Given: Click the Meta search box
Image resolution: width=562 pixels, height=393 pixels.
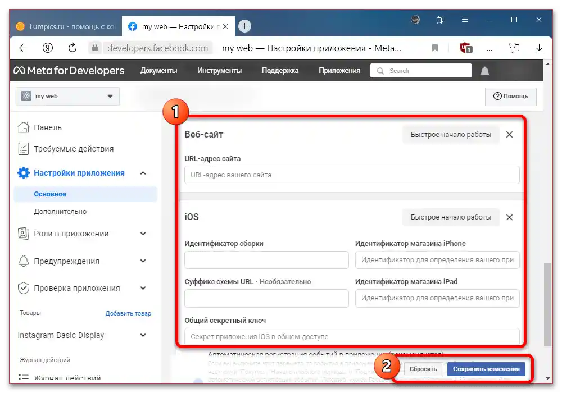Looking at the screenshot, I should 421,71.
